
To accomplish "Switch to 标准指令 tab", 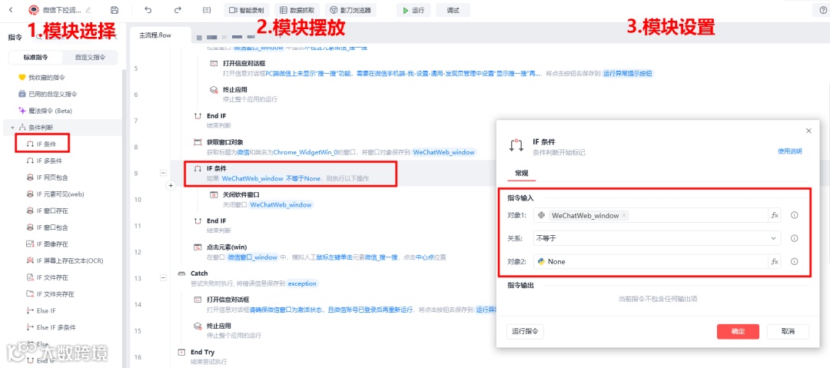I will point(35,57).
